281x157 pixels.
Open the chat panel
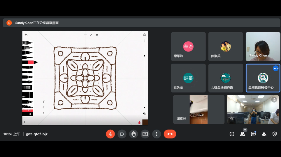click(253, 134)
